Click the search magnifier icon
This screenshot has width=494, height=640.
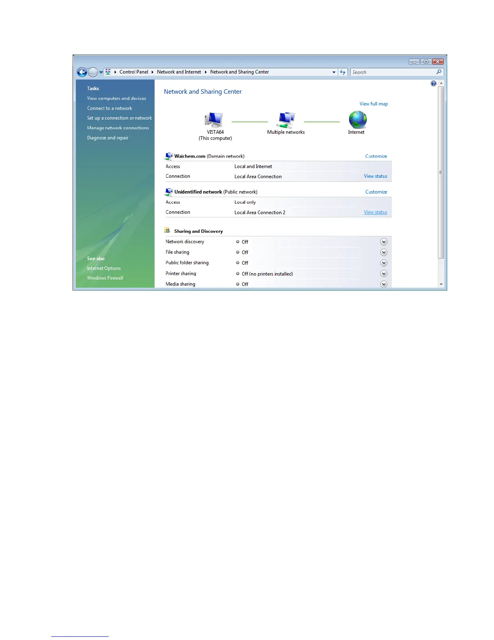[439, 72]
